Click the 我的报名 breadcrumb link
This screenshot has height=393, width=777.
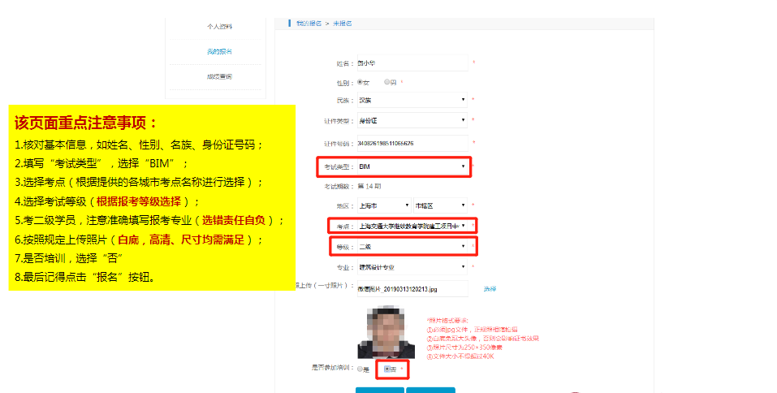[309, 24]
